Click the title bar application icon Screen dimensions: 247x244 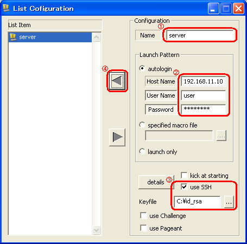tap(7, 8)
